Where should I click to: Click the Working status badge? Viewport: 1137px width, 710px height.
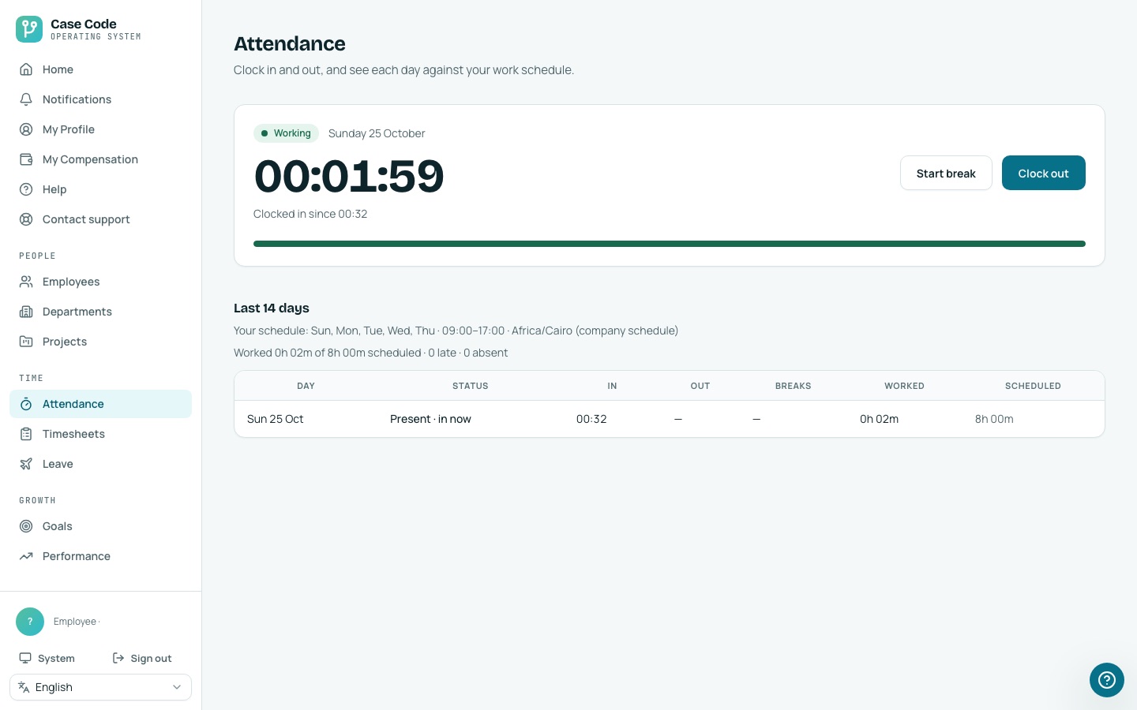[286, 133]
